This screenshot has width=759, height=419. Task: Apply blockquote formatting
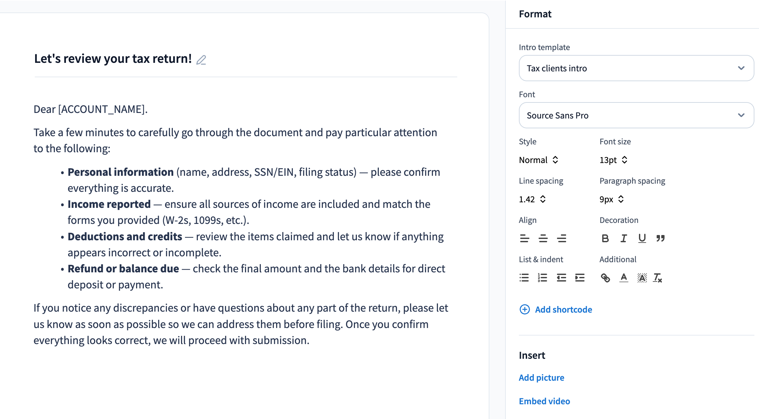click(660, 238)
